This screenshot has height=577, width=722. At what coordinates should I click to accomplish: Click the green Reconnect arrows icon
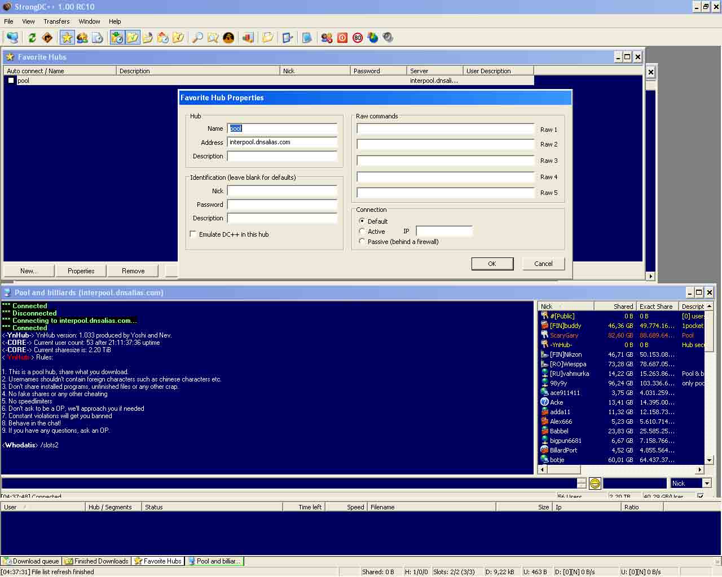tap(32, 38)
